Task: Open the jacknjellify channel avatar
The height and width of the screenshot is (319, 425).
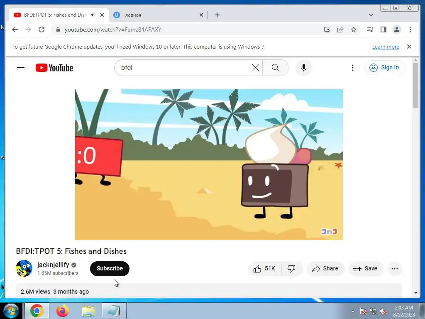Action: 24,268
